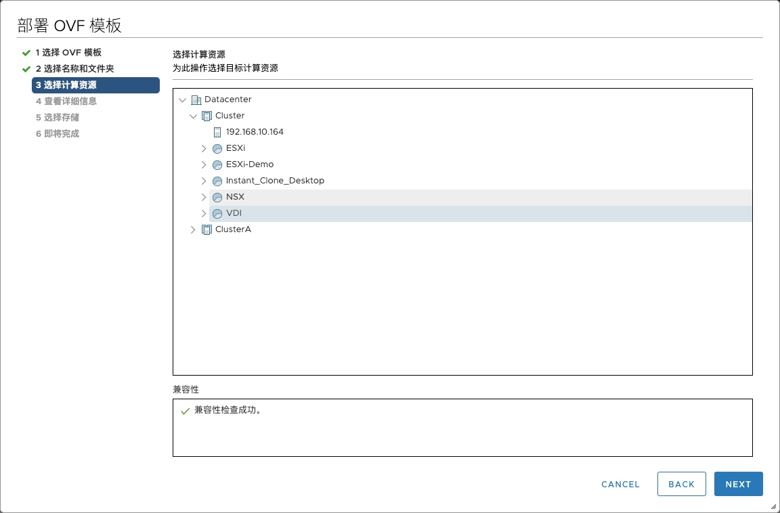Expand the Instant_Clone_Desktop resource pool

(x=204, y=181)
